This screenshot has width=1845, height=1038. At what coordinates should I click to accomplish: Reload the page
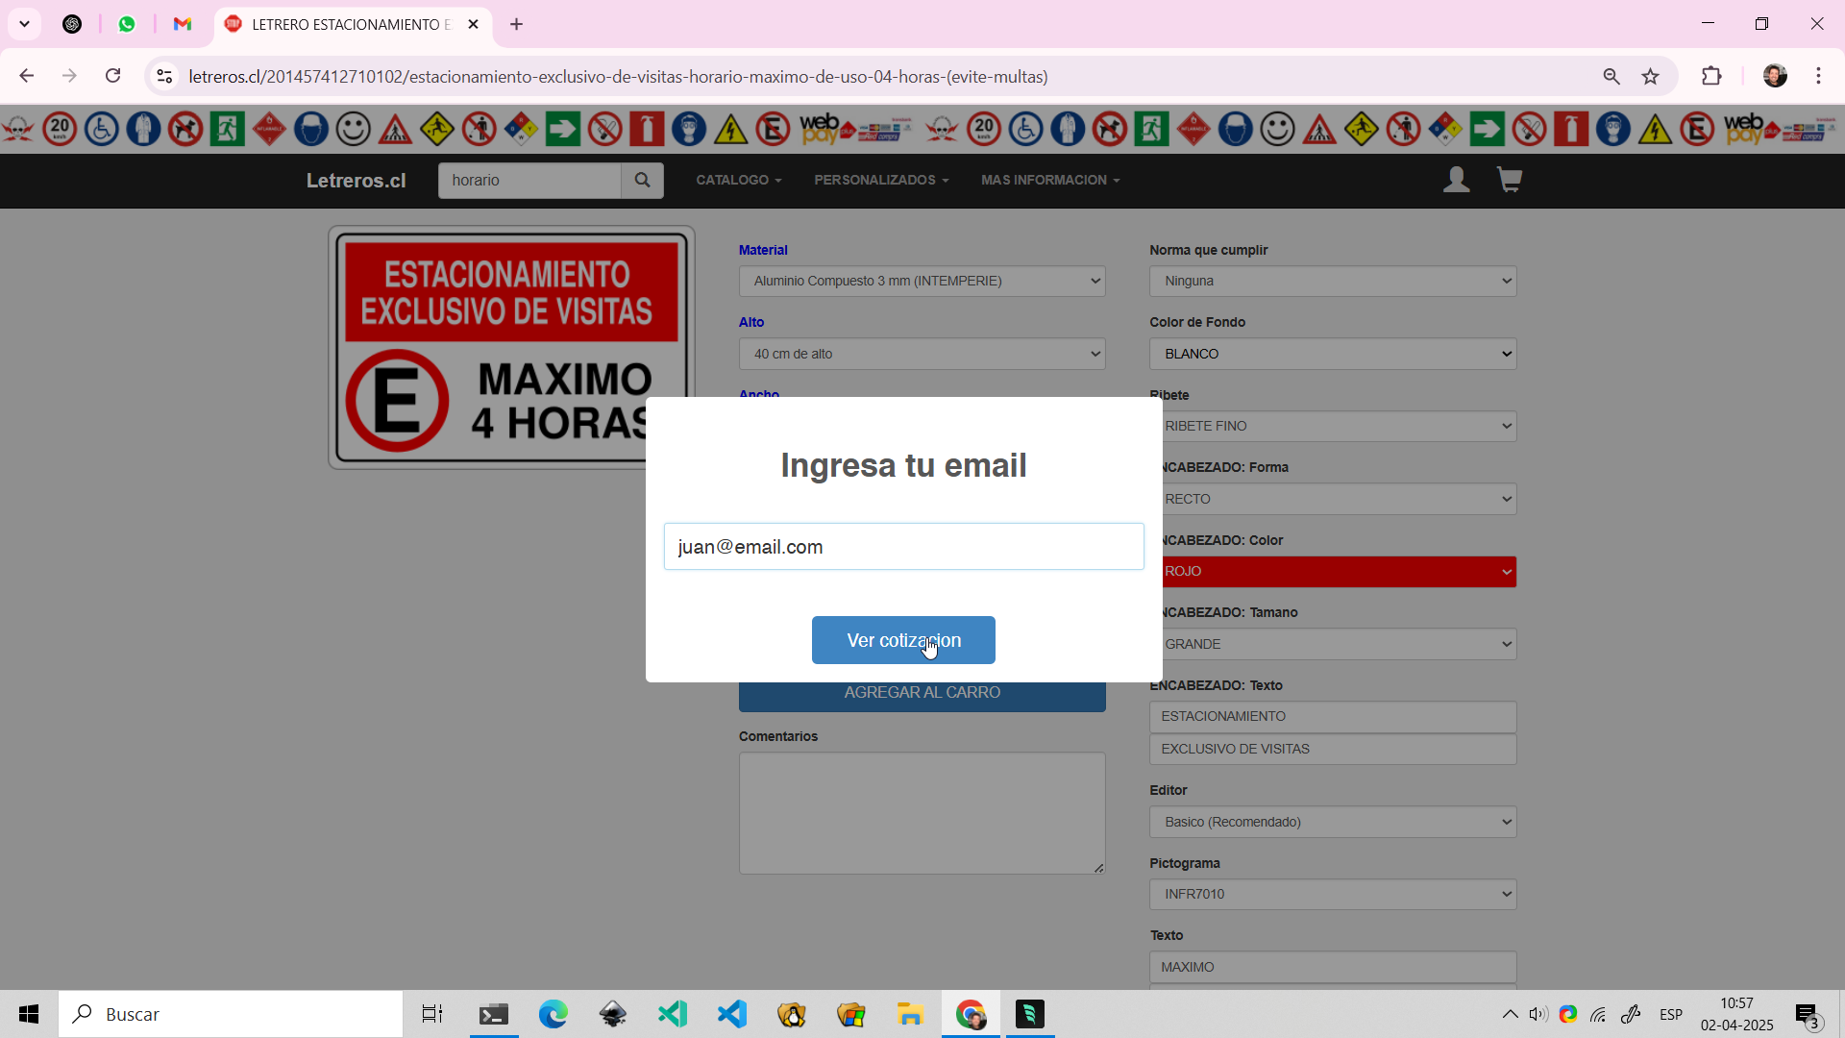pyautogui.click(x=112, y=76)
